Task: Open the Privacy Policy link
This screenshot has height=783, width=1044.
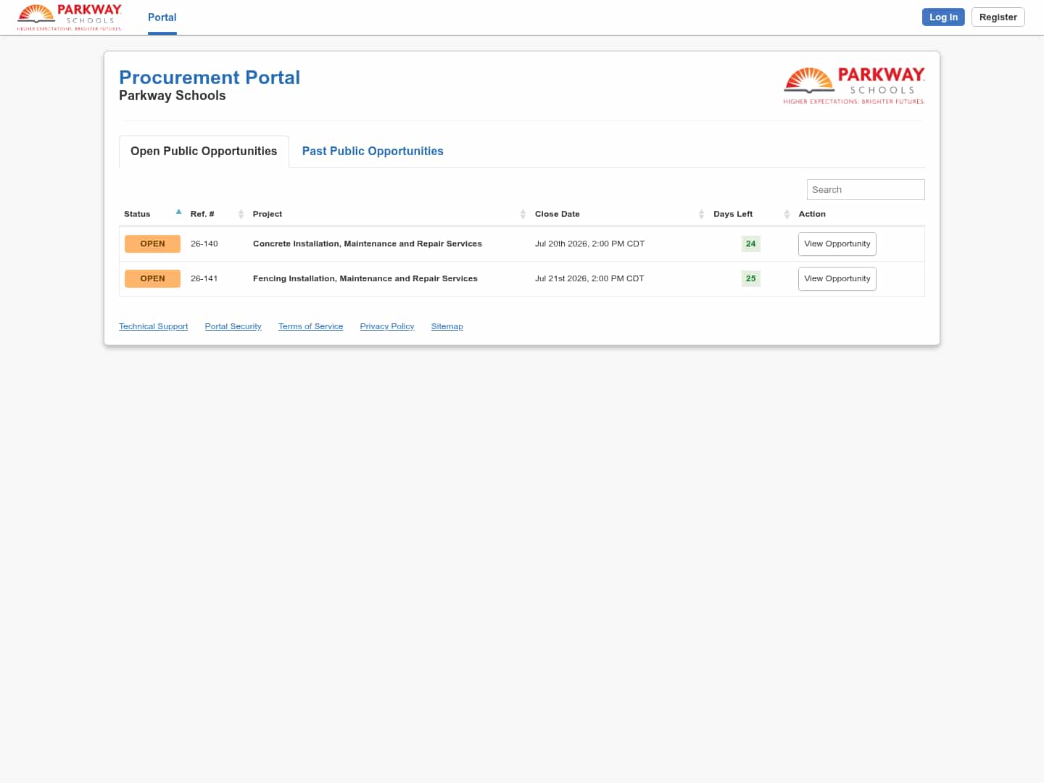Action: tap(387, 326)
